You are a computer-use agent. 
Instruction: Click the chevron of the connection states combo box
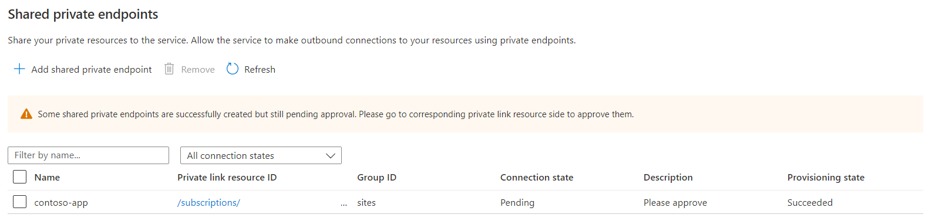coord(331,155)
